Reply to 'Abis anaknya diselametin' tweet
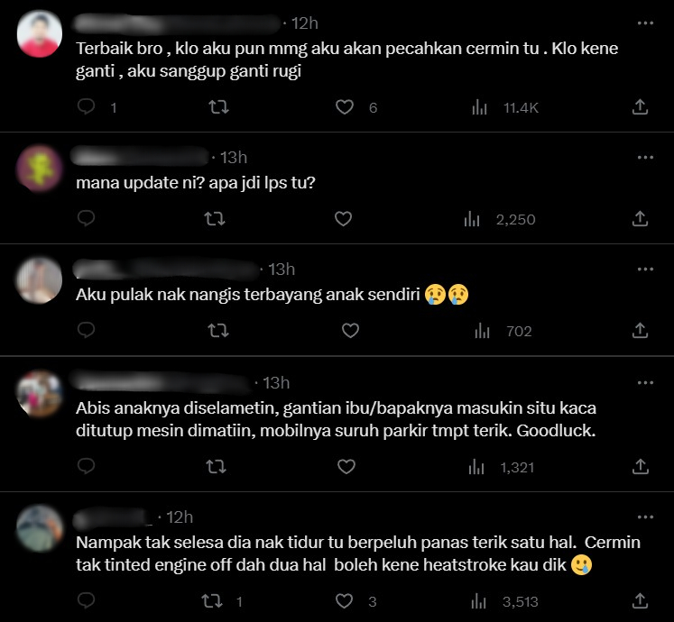The width and height of the screenshot is (674, 622). (x=86, y=466)
